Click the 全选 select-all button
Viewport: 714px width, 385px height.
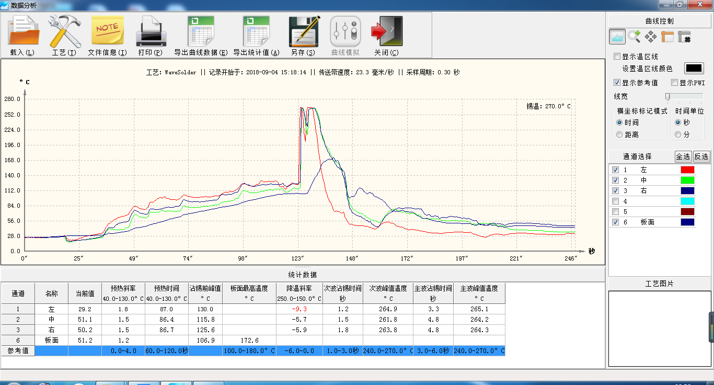[683, 156]
